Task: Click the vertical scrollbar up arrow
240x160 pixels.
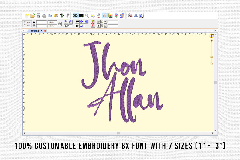Action: pyautogui.click(x=216, y=35)
